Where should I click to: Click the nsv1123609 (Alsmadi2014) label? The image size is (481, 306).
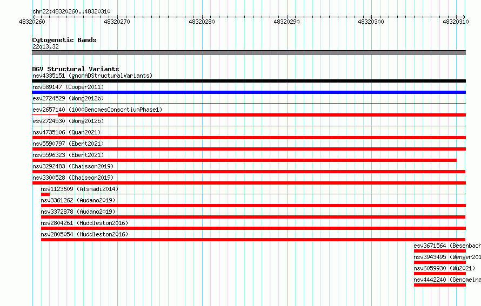point(79,189)
